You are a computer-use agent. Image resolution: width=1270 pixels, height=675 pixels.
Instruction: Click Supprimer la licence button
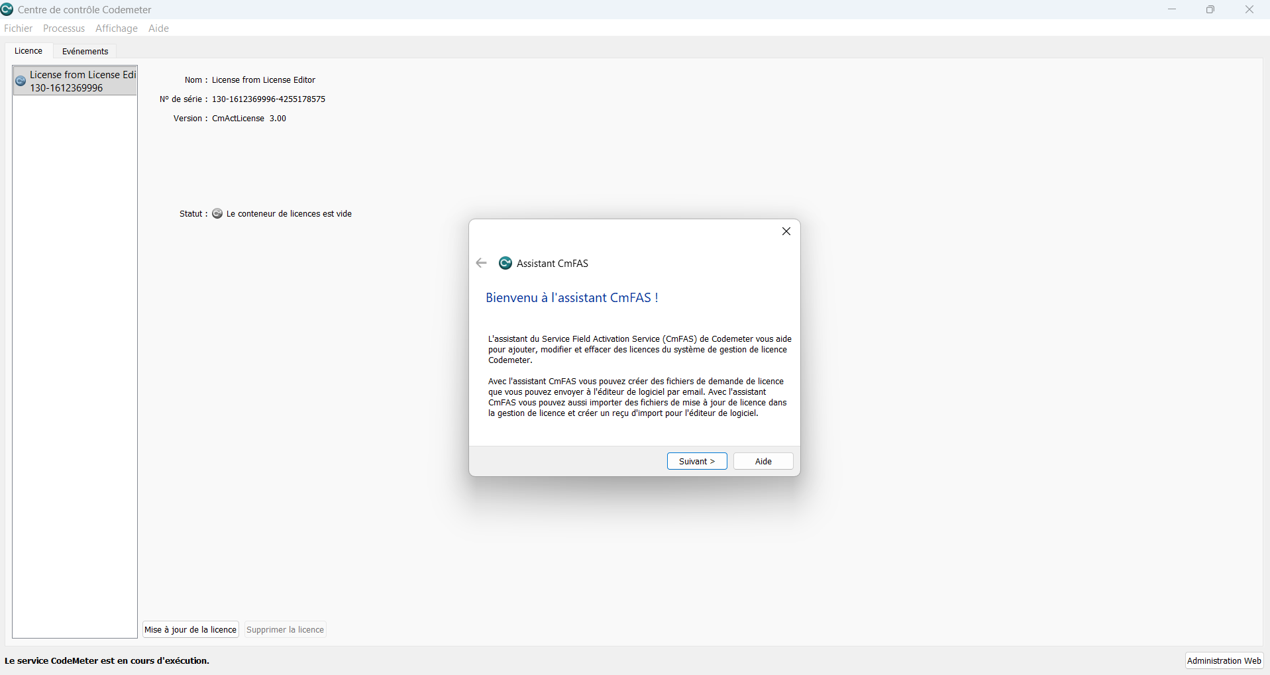(285, 629)
